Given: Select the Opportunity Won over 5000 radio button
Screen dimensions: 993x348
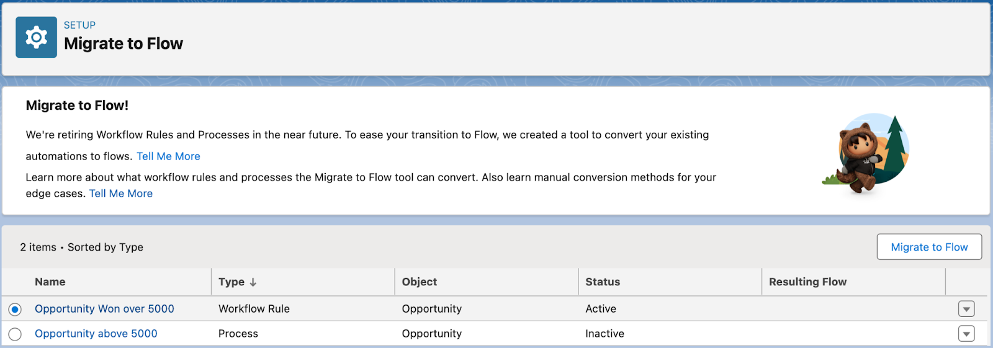Looking at the screenshot, I should (15, 309).
